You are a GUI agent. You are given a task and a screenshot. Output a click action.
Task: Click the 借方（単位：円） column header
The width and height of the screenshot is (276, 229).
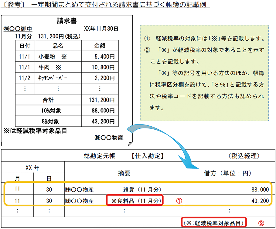point(227,173)
